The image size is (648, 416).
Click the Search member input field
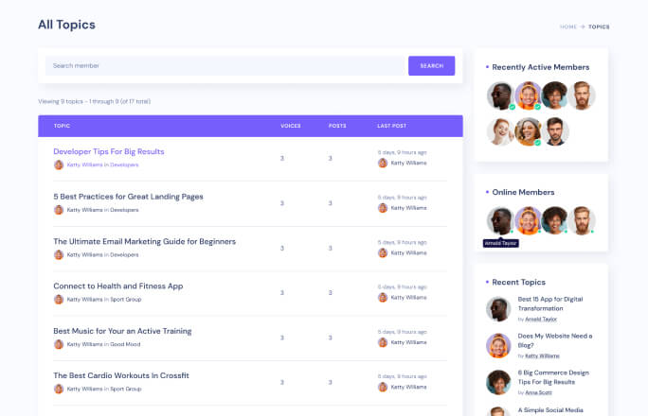(225, 65)
